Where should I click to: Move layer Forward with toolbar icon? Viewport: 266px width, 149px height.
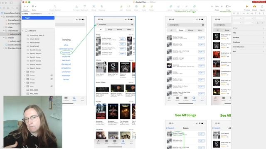click(76, 7)
